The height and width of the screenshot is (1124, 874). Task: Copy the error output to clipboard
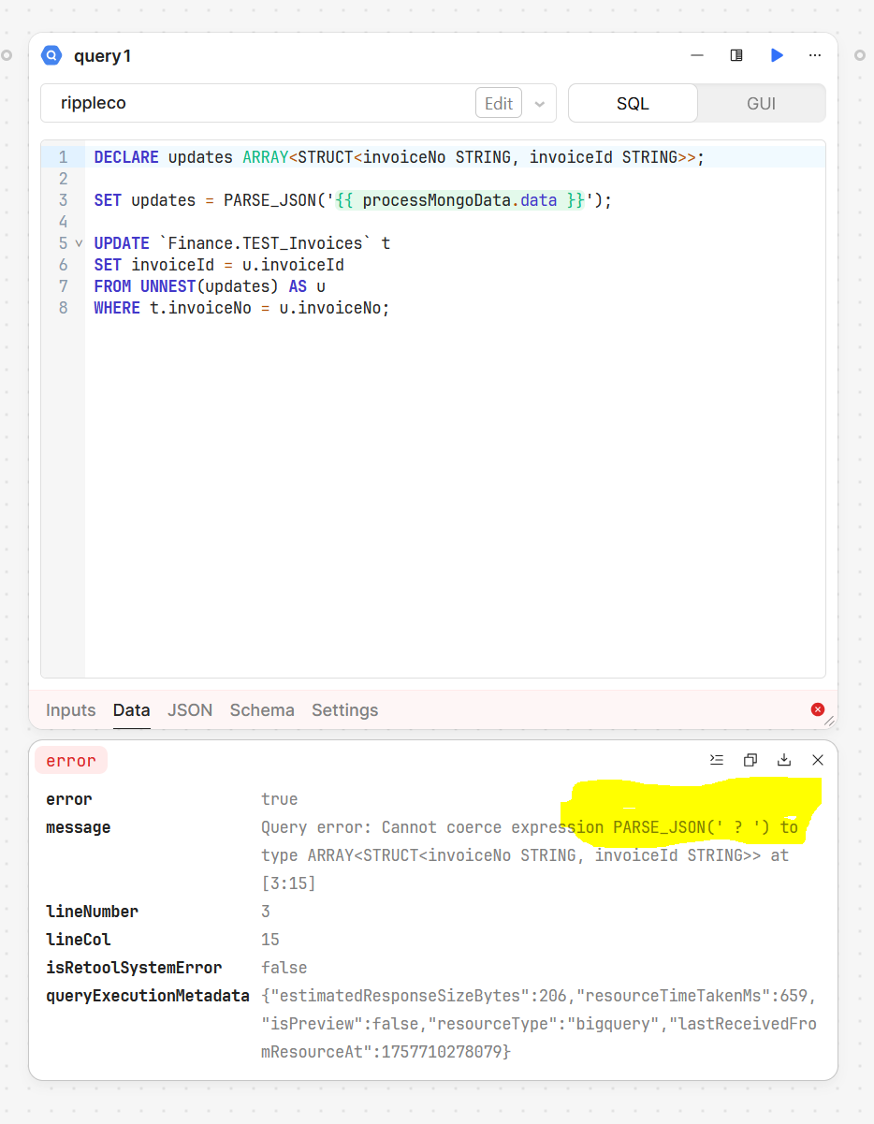click(750, 760)
